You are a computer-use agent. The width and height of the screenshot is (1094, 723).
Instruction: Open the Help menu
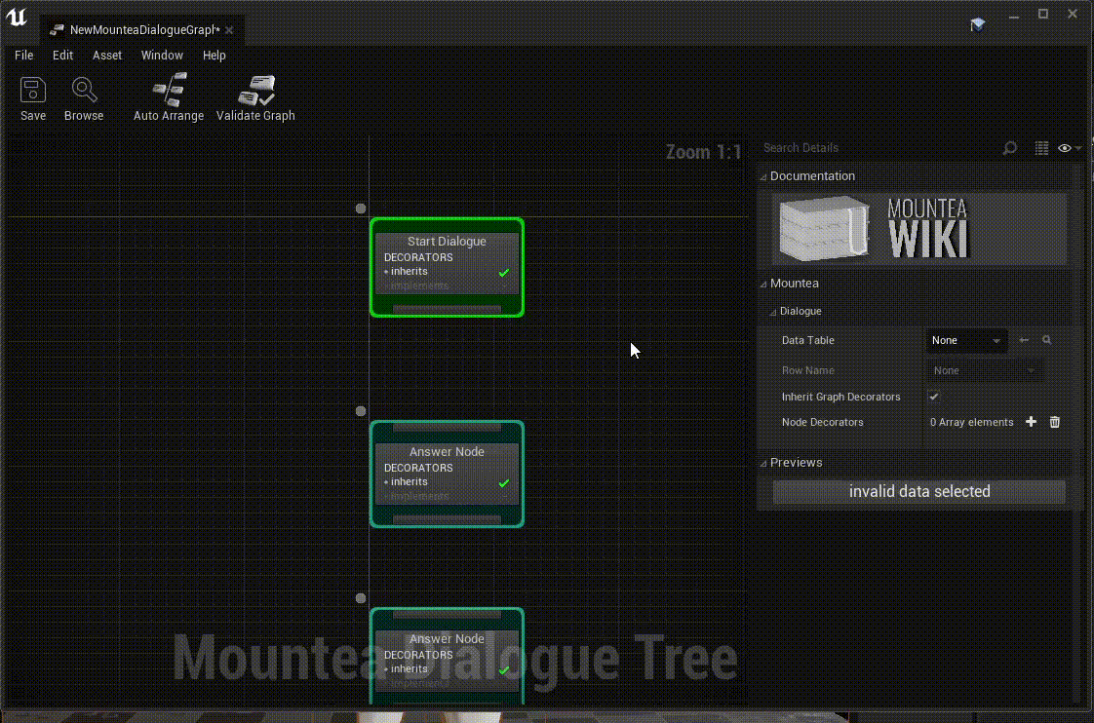[215, 56]
